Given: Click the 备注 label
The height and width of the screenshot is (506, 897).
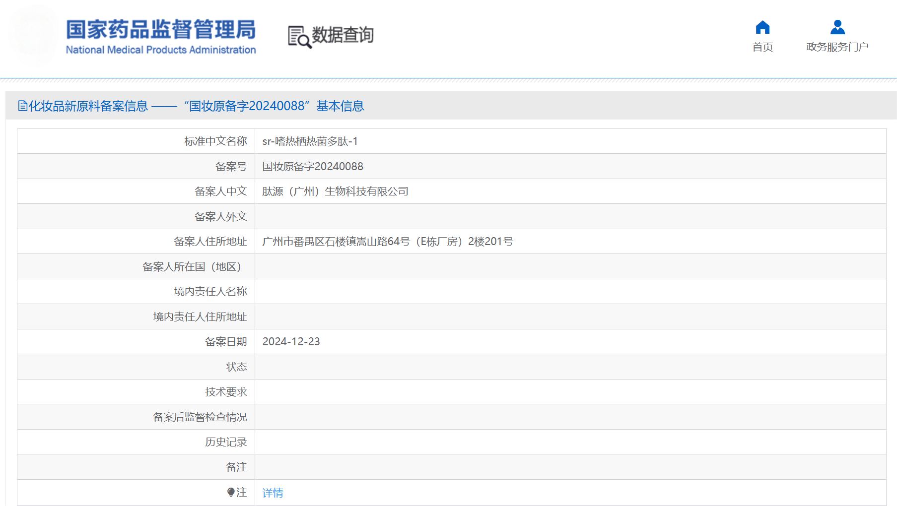Looking at the screenshot, I should point(236,467).
